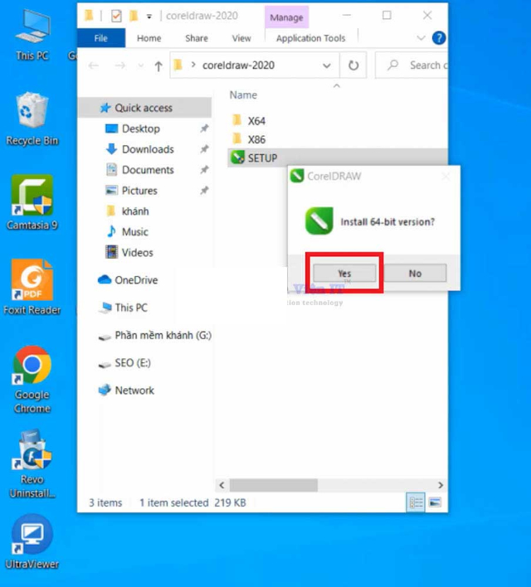Go up one folder level
Image resolution: width=531 pixels, height=587 pixels.
(x=158, y=66)
